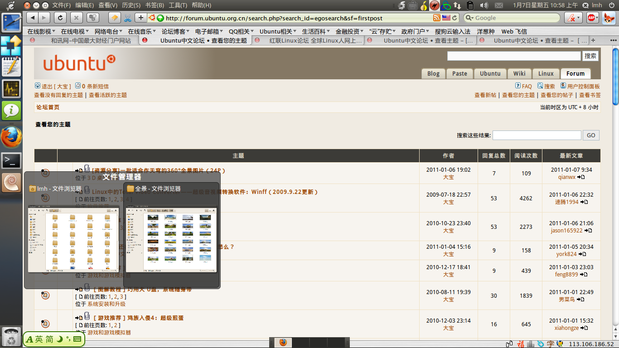
Task: Open the volume speaker icon in top panel
Action: (484, 5)
